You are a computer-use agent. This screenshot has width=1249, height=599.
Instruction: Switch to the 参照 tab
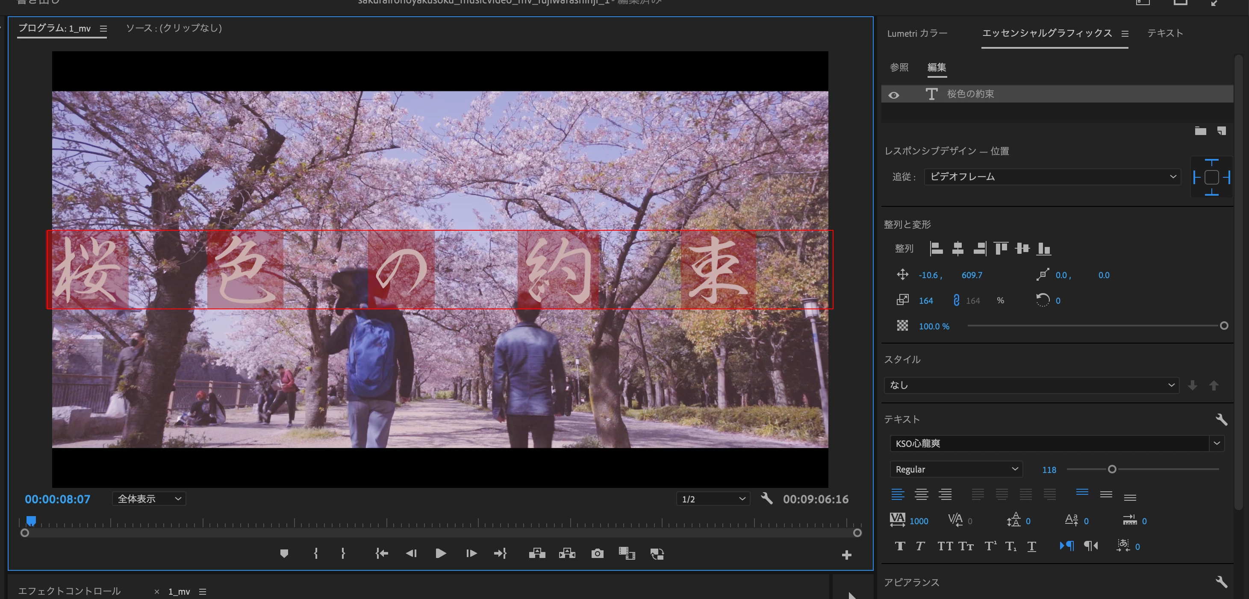(899, 68)
